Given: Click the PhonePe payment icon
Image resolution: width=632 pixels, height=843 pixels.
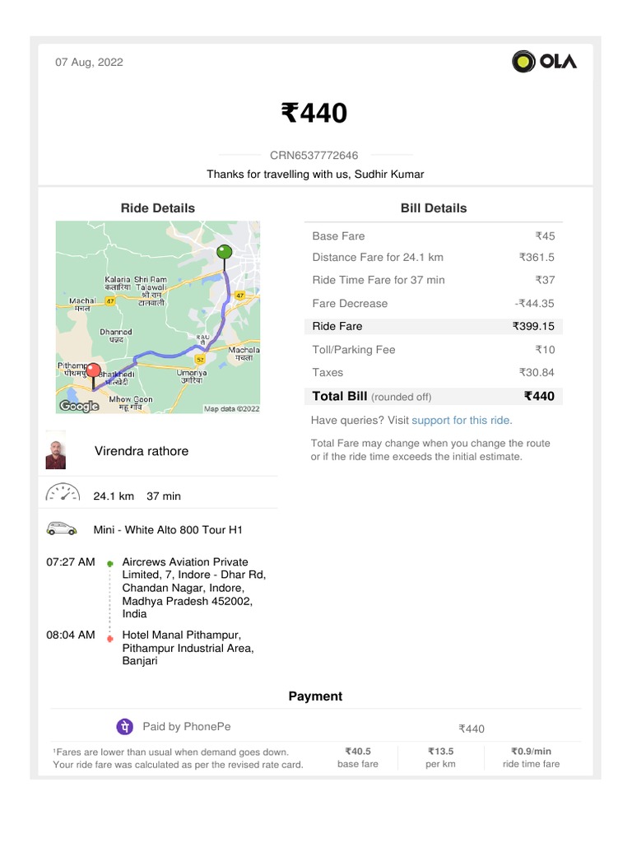Looking at the screenshot, I should point(124,727).
